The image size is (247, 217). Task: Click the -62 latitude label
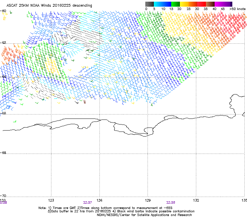coord(3,43)
